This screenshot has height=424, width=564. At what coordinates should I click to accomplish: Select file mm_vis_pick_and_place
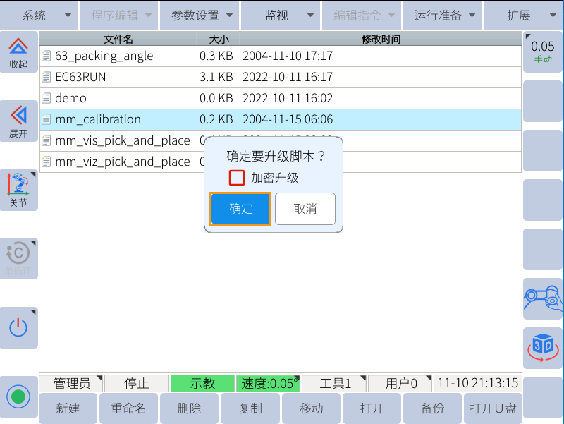pos(122,140)
